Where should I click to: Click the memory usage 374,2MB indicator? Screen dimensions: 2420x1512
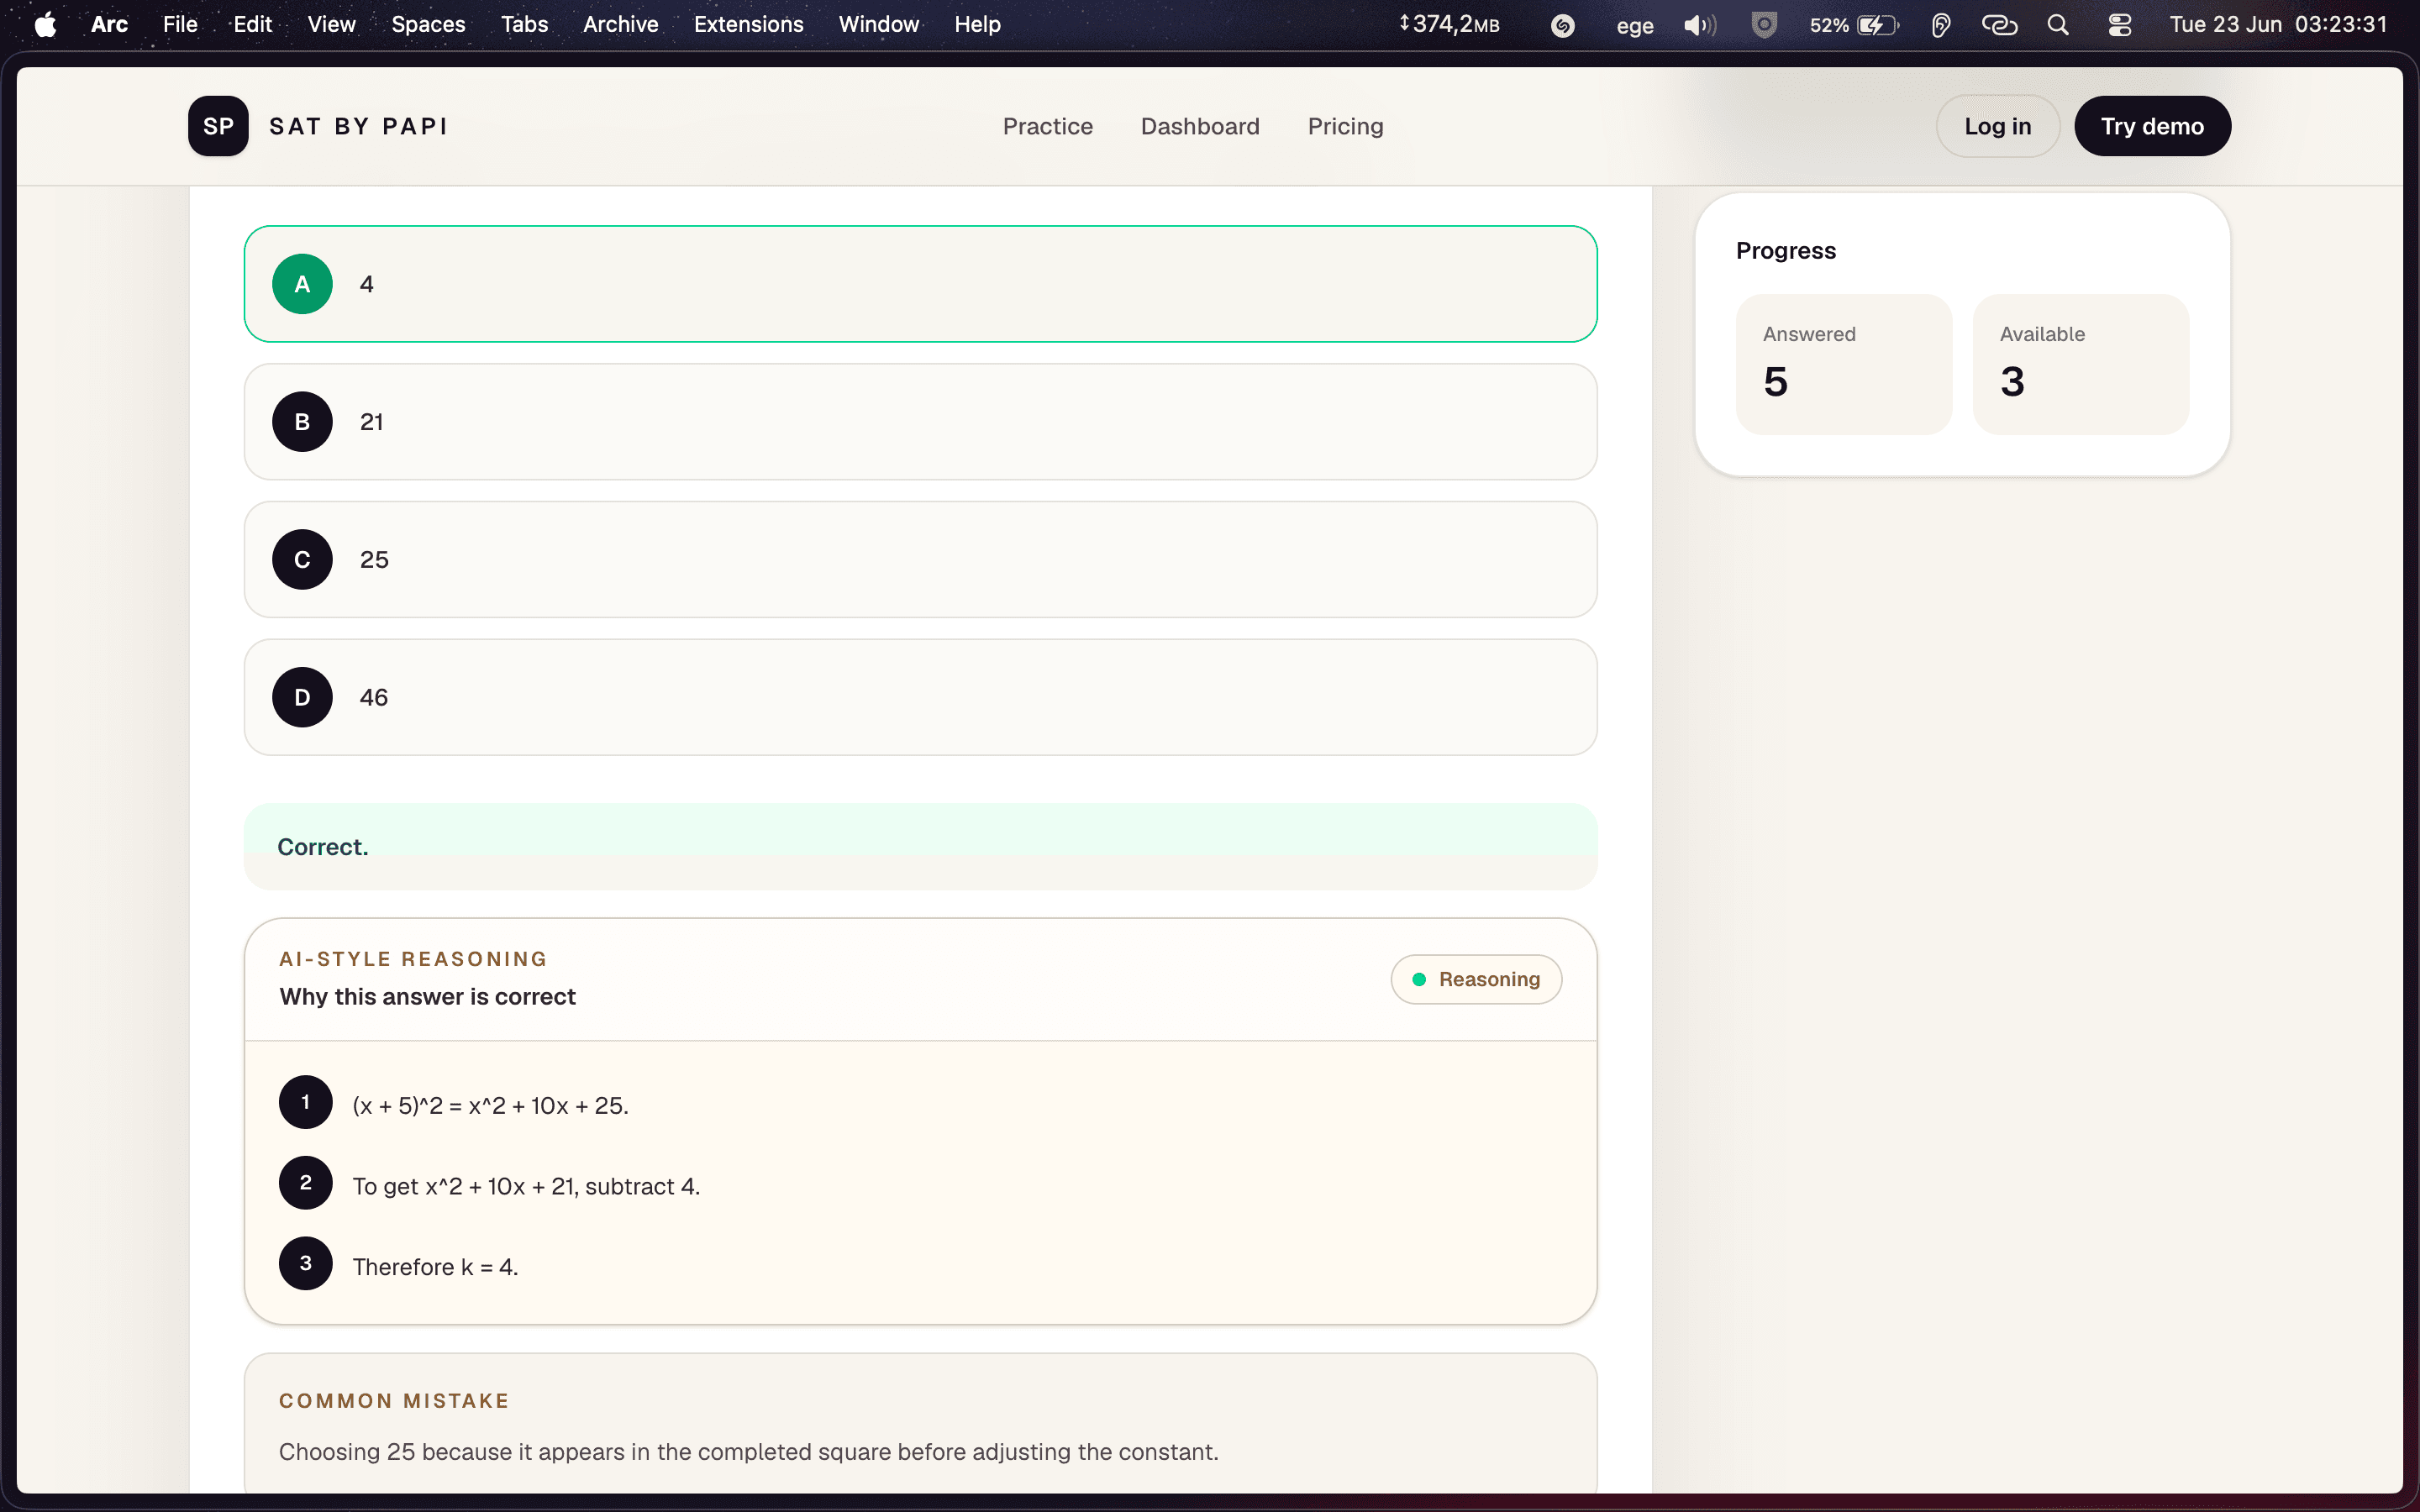(1450, 24)
